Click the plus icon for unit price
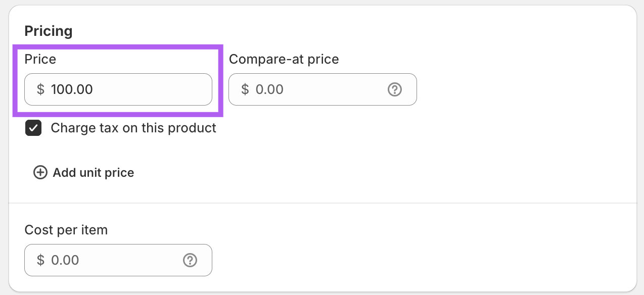Screen dimensions: 644x295 point(40,173)
